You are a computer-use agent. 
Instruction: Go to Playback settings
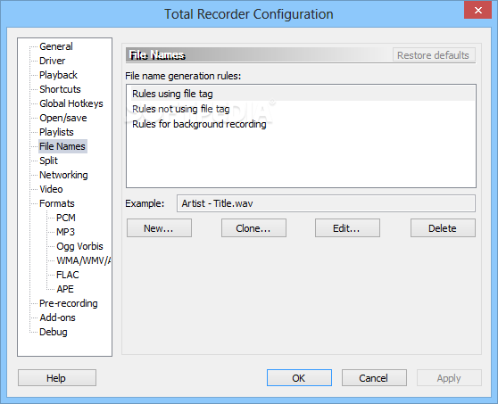[x=58, y=75]
